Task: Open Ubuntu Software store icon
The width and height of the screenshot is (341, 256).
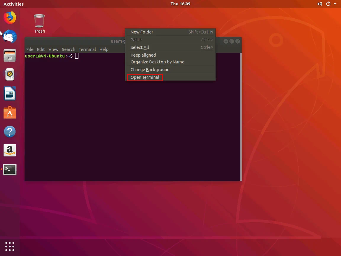Action: (10, 113)
